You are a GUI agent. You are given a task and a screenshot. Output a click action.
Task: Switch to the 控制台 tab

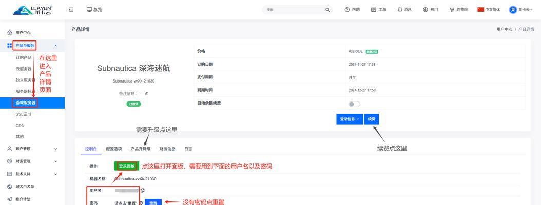(x=91, y=149)
